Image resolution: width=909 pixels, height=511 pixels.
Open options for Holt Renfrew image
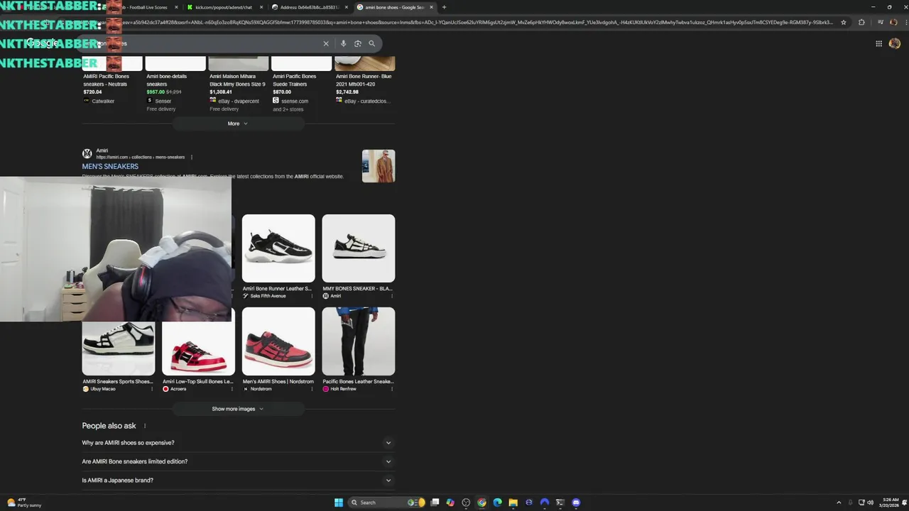tap(392, 389)
